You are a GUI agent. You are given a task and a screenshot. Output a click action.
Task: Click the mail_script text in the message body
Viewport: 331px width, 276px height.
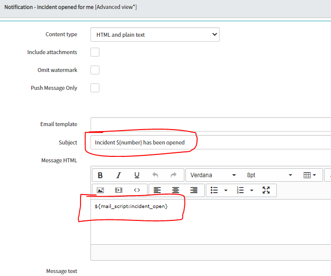pyautogui.click(x=131, y=206)
